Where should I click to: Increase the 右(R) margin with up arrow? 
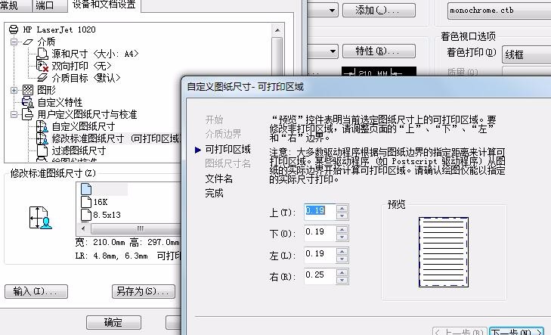coord(342,272)
